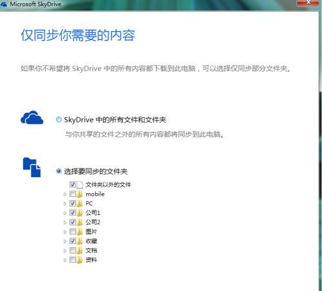Click the 资料 folder icon
Screen dimensions: 322x291
(x=80, y=260)
